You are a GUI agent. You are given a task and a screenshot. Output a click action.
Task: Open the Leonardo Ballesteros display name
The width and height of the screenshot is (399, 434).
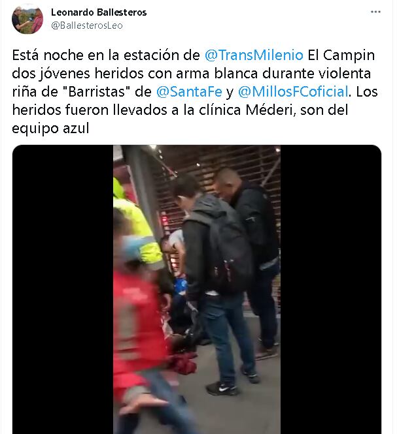coord(99,12)
